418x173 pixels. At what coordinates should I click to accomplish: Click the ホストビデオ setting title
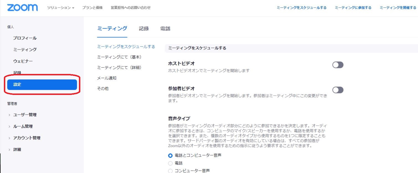pos(181,63)
